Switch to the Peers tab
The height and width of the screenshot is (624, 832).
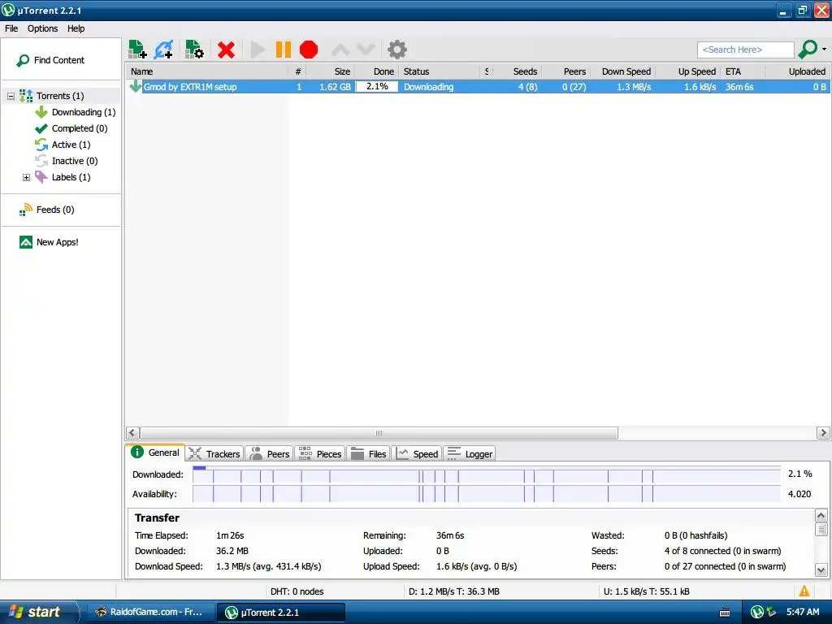pos(270,454)
